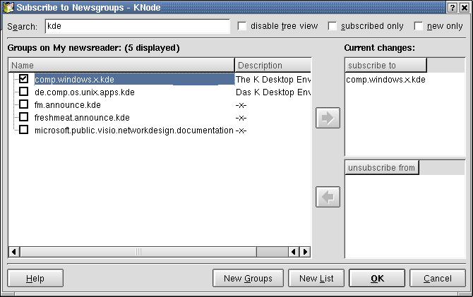
Task: Check the fm.announce.kde checkbox
Action: pos(23,104)
